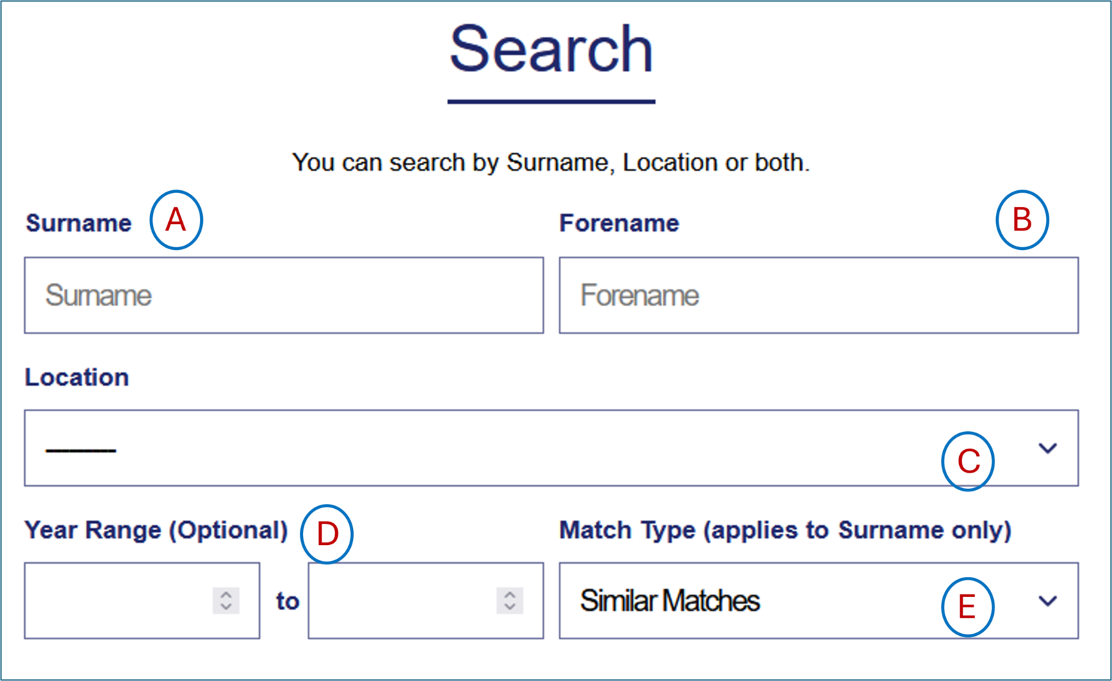Click the Match Type dropdown chevron
The image size is (1112, 681).
(x=1047, y=601)
